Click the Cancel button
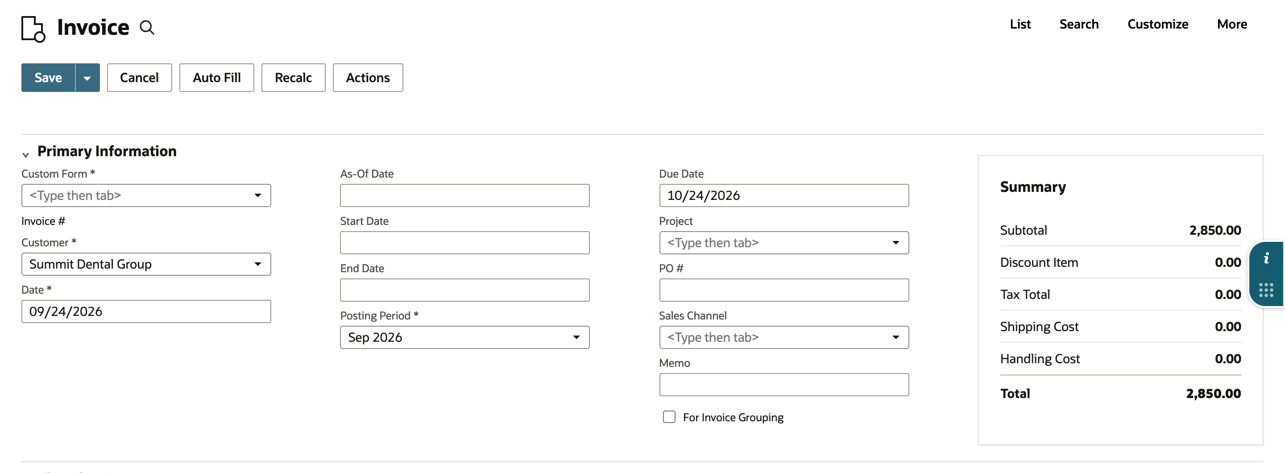The image size is (1285, 473). click(x=139, y=77)
